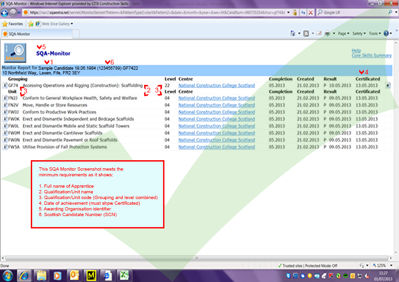Open National Construction College Scotland link for FW5A
Screen dimensions: 399x282
[x=217, y=147]
